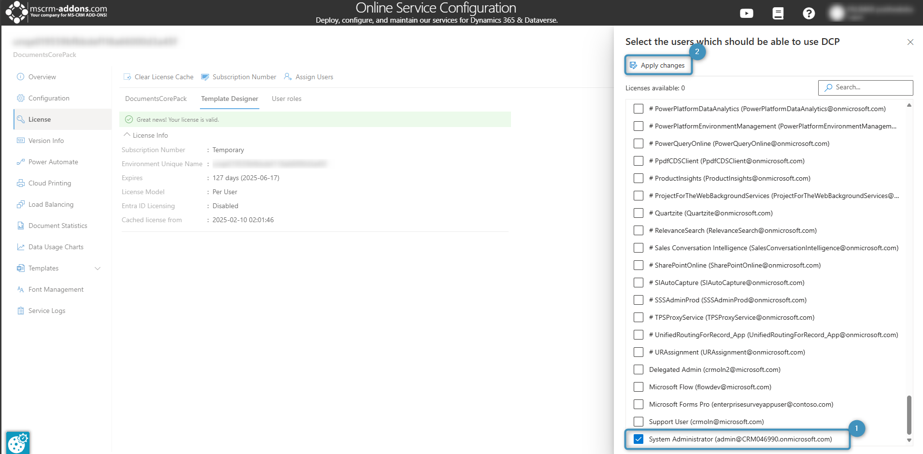Expand the Templates sidebar chevron
This screenshot has width=923, height=454.
tap(98, 268)
